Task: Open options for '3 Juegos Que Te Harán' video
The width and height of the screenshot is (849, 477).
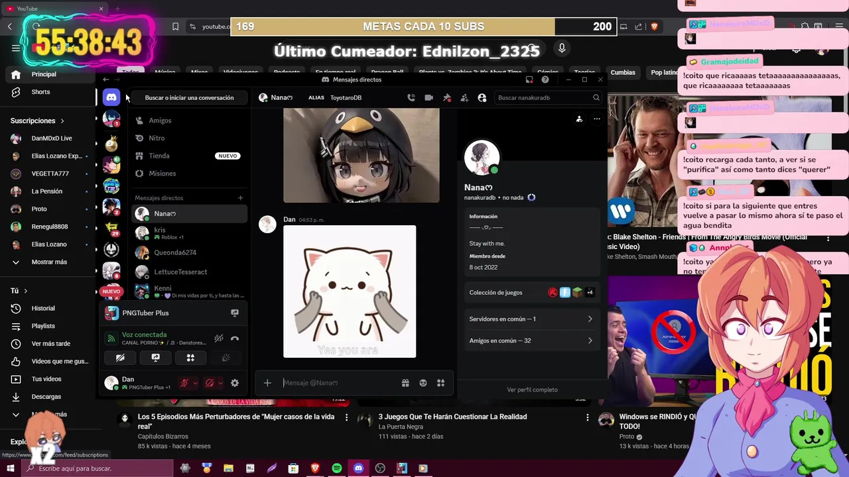Action: click(x=587, y=417)
